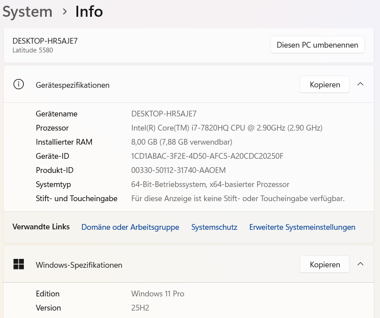Click the Windows logo icon beside Windows-Spezifikationen
This screenshot has height=318, width=380.
pos(19,264)
